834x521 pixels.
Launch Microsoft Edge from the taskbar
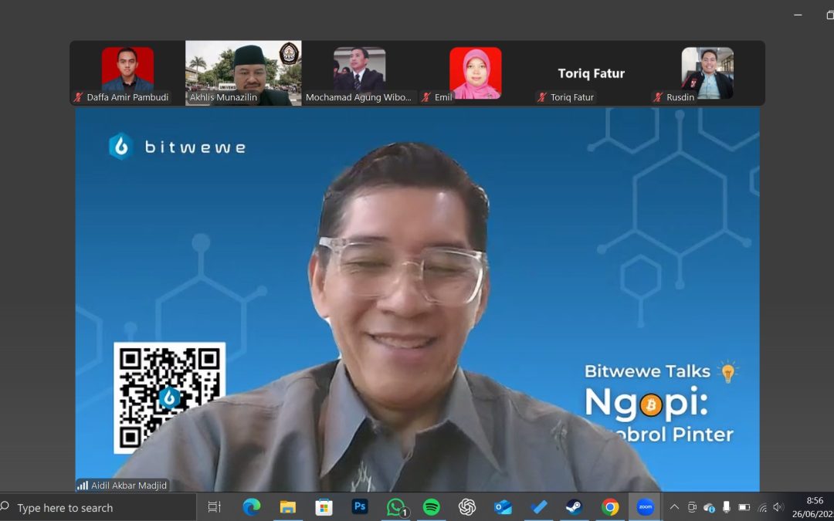252,507
